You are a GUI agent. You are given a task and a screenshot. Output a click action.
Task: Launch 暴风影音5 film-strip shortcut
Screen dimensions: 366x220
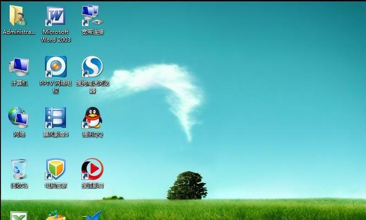[56, 118]
